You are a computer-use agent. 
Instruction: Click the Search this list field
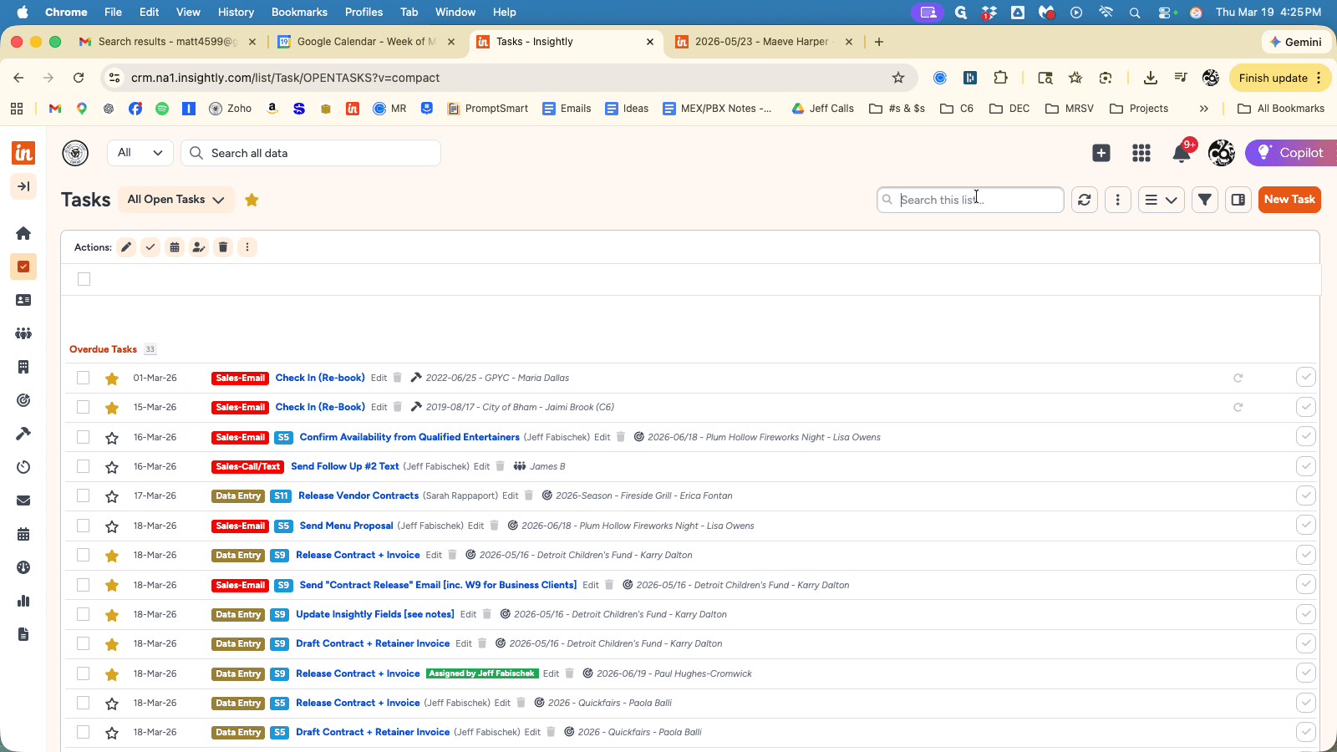[x=970, y=200]
